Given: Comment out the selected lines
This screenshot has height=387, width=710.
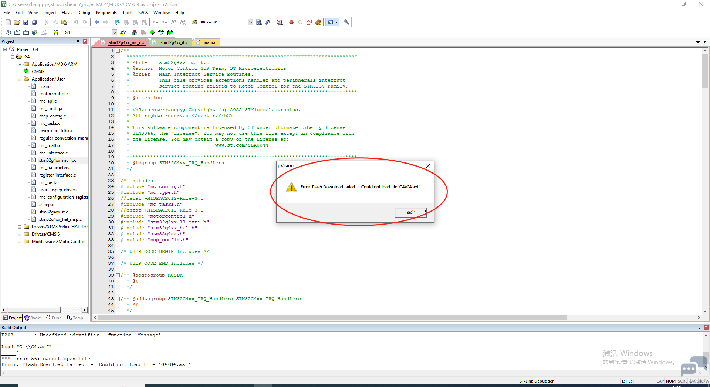Looking at the screenshot, I should pos(174,22).
